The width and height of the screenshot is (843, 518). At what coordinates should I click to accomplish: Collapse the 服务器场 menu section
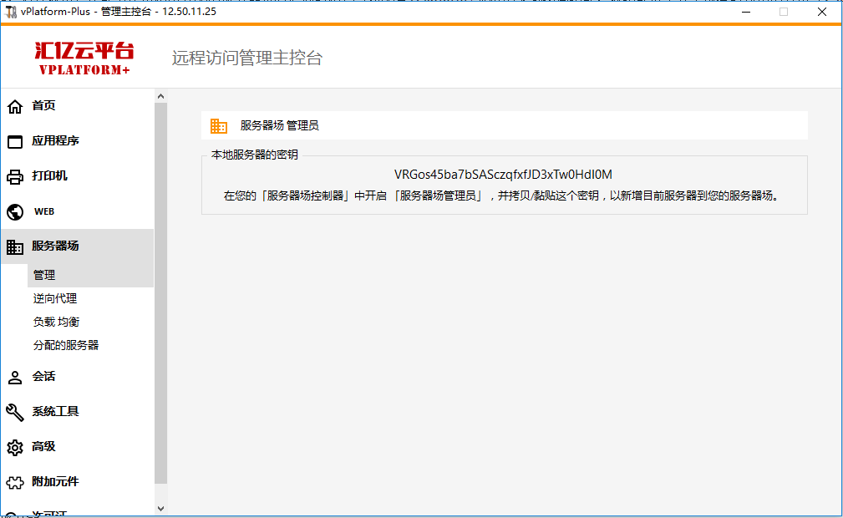pos(55,246)
